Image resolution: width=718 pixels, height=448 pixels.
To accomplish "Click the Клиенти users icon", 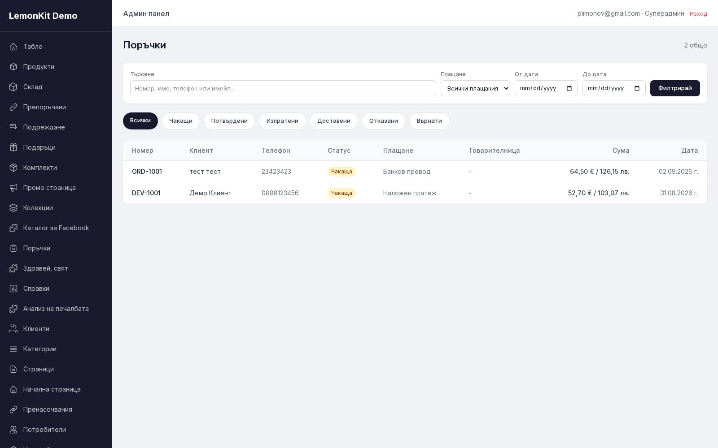I will 13,329.
